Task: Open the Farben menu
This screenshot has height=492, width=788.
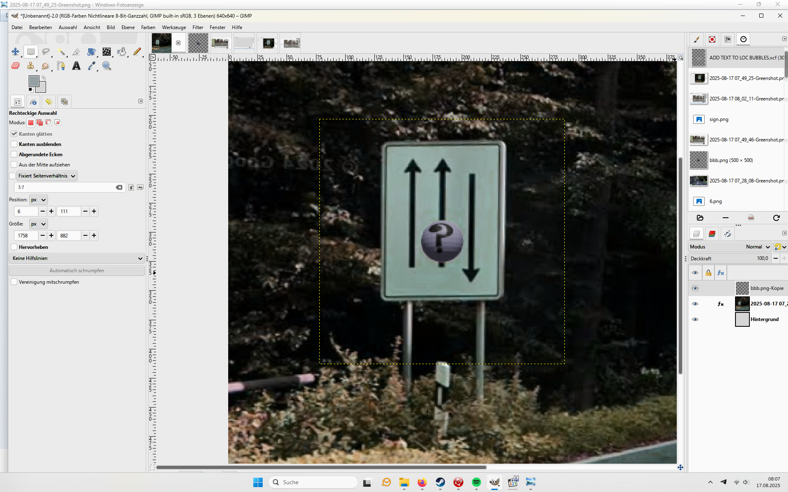Action: tap(148, 27)
